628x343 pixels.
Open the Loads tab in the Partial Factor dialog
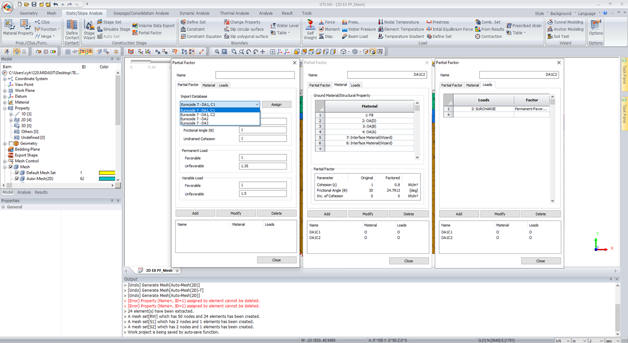224,85
